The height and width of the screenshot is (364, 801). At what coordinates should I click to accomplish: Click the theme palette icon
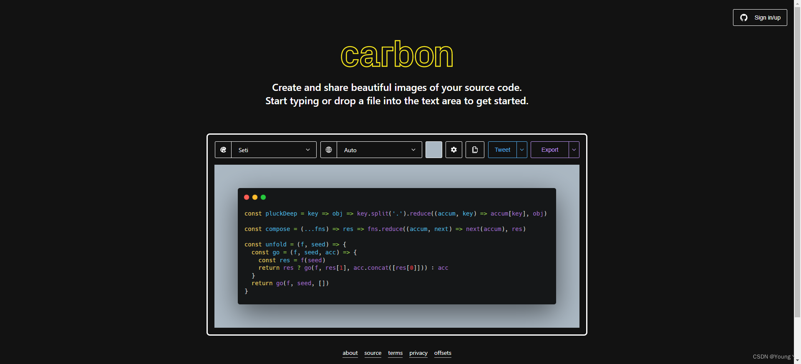click(x=223, y=150)
